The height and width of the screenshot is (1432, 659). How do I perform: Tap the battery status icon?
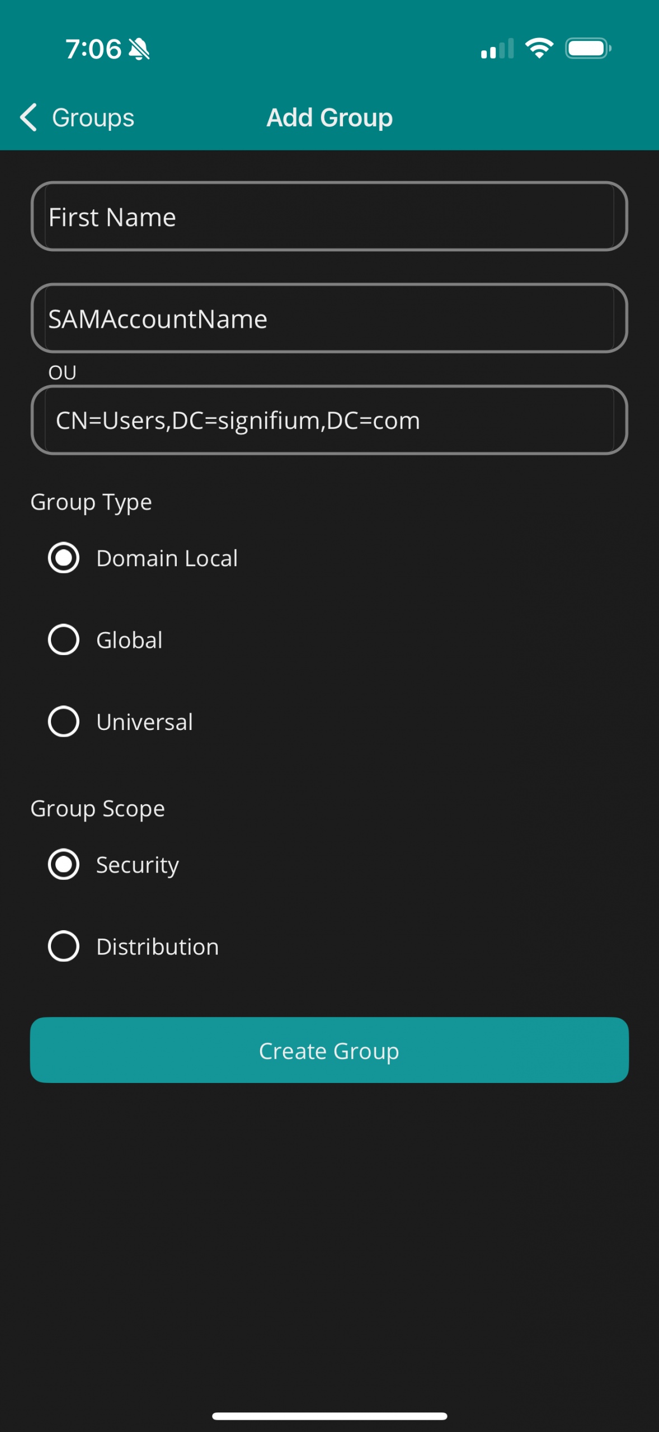[x=587, y=49]
